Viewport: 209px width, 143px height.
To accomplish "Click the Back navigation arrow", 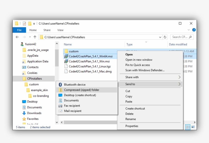I will point(17,37).
